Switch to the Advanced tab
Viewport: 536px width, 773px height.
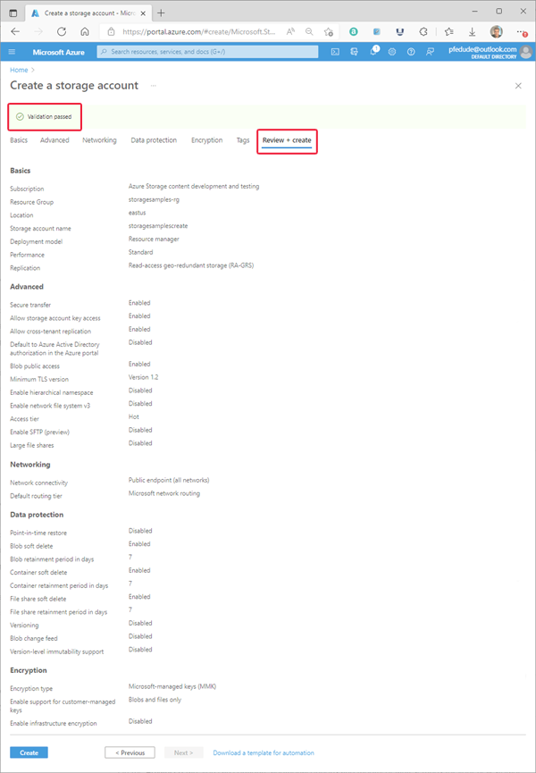point(54,140)
